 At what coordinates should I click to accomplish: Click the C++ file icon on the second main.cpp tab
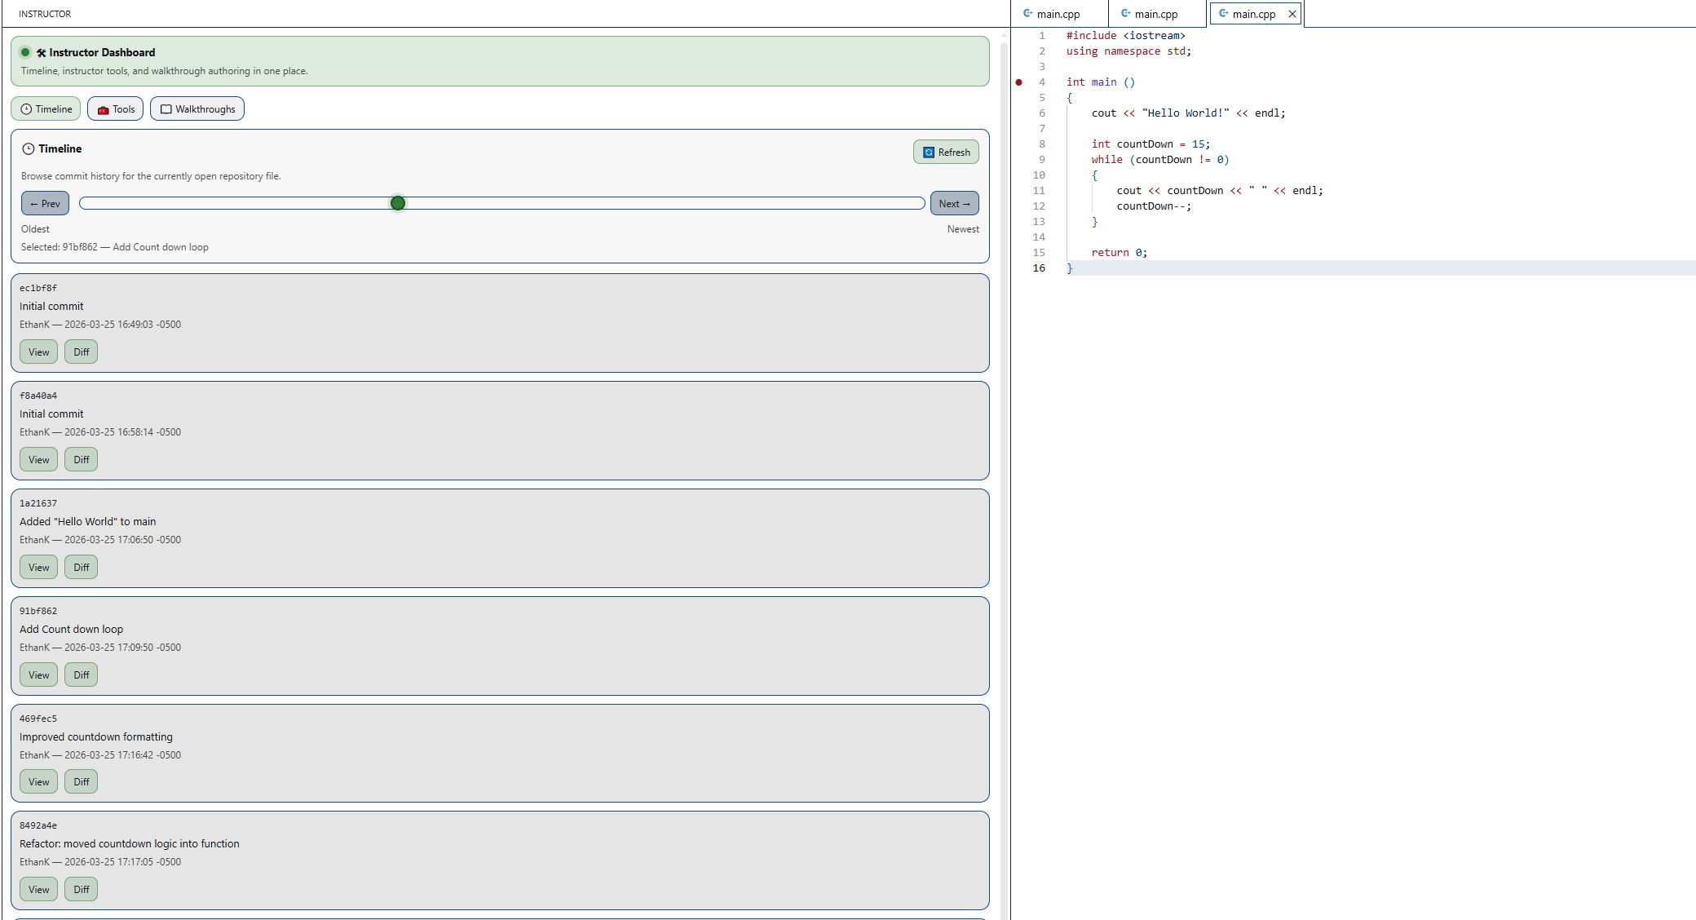click(1126, 14)
